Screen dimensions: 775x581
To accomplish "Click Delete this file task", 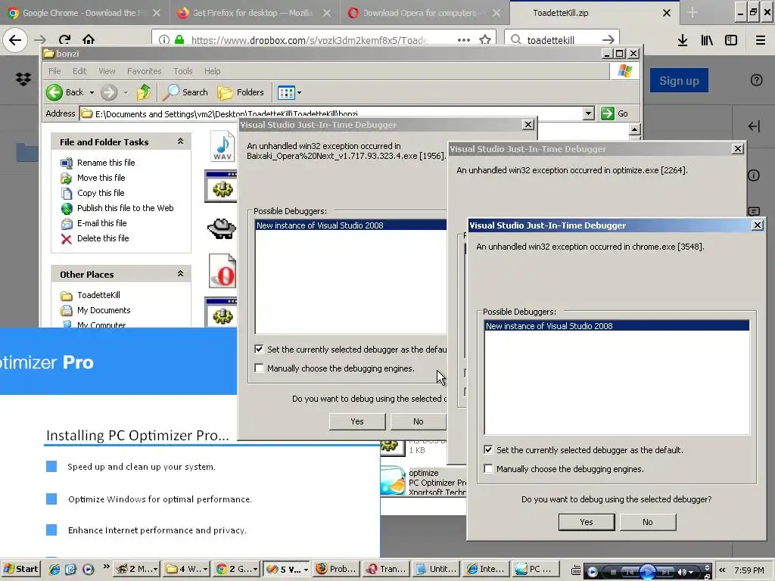I will point(103,238).
